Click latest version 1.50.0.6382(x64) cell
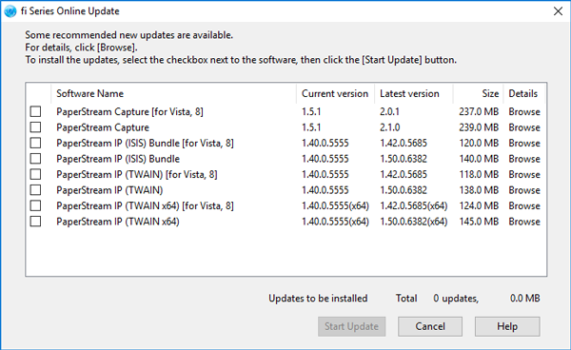Image resolution: width=571 pixels, height=350 pixels. [414, 222]
